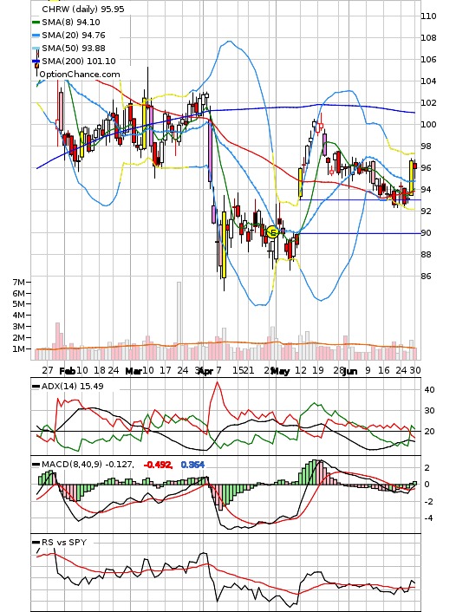
Task: Click the ADX(14) 15.49 indicator label
Action: pyautogui.click(x=73, y=387)
